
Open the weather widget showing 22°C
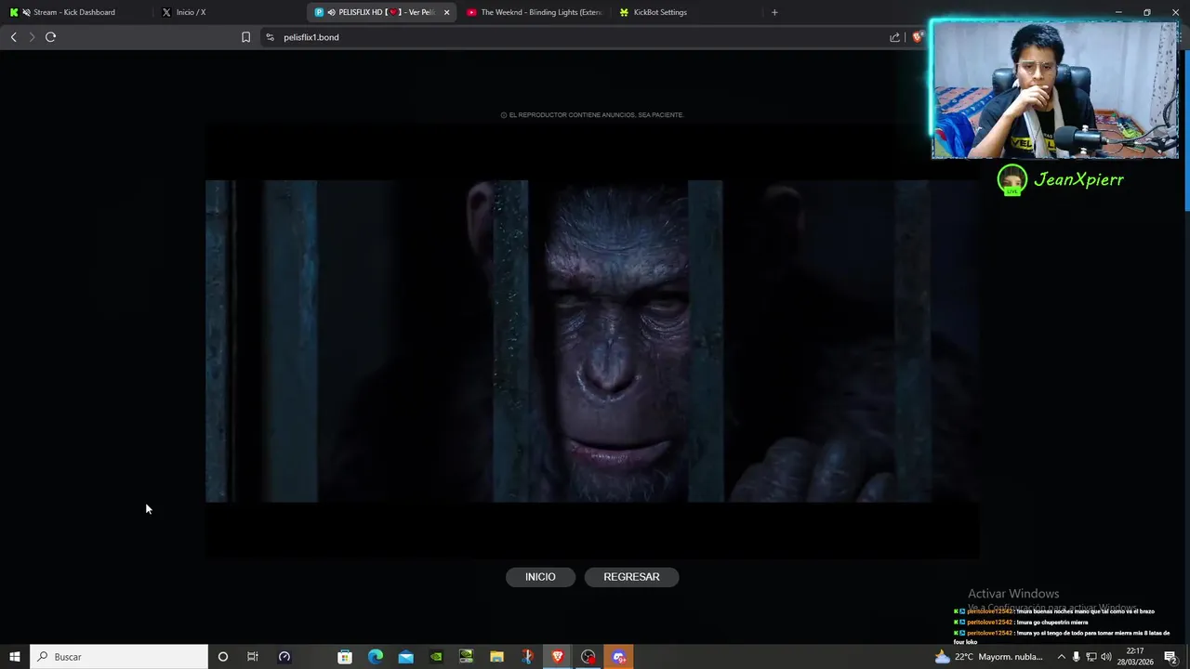(990, 657)
